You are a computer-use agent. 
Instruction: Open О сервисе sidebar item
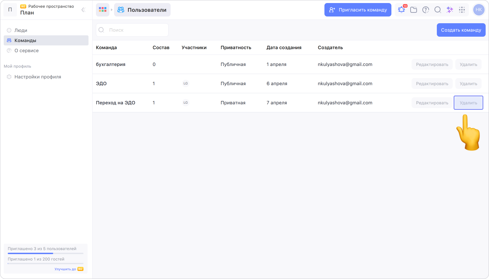click(27, 50)
